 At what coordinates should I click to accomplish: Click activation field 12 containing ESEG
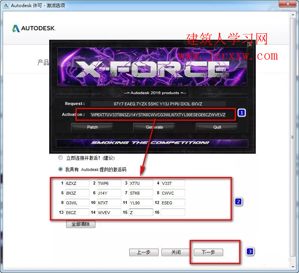click(173, 202)
